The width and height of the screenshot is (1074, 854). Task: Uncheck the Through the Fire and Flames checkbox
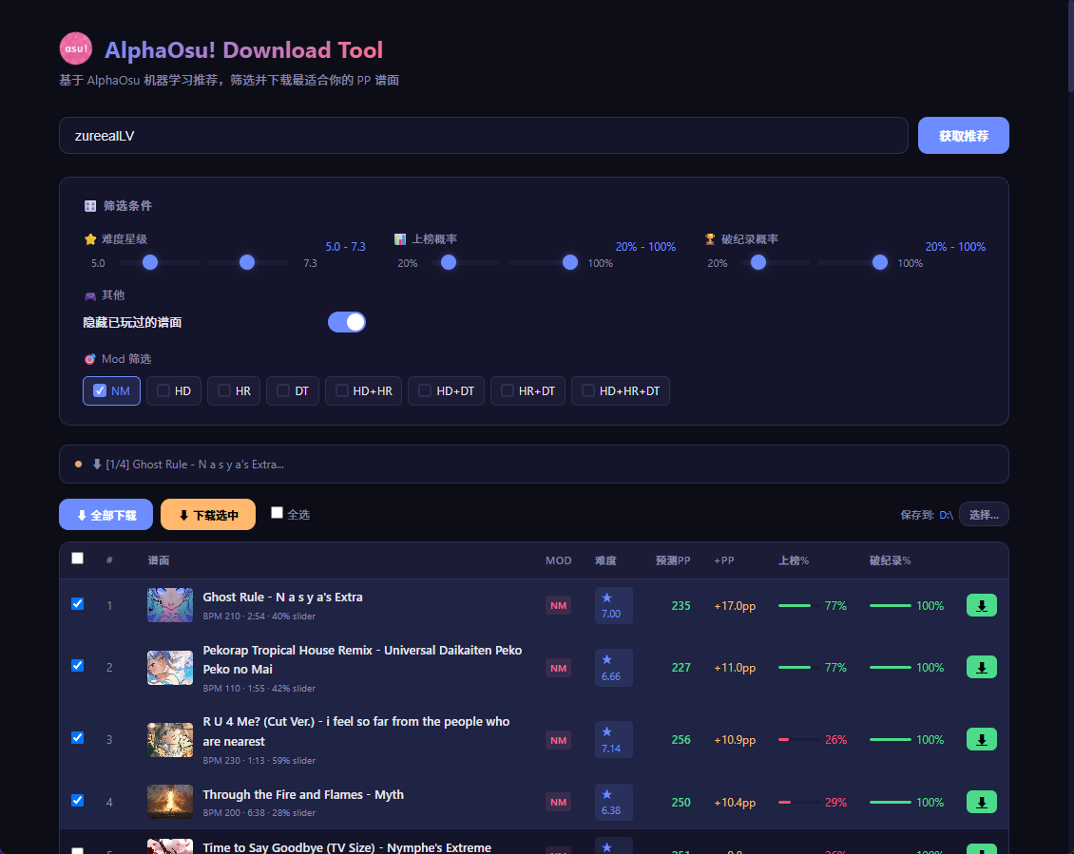[77, 801]
